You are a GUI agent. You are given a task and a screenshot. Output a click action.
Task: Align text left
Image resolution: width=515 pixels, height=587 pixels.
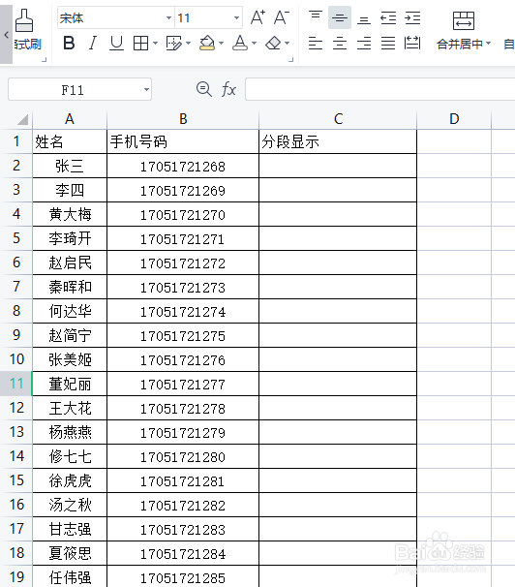click(x=316, y=43)
